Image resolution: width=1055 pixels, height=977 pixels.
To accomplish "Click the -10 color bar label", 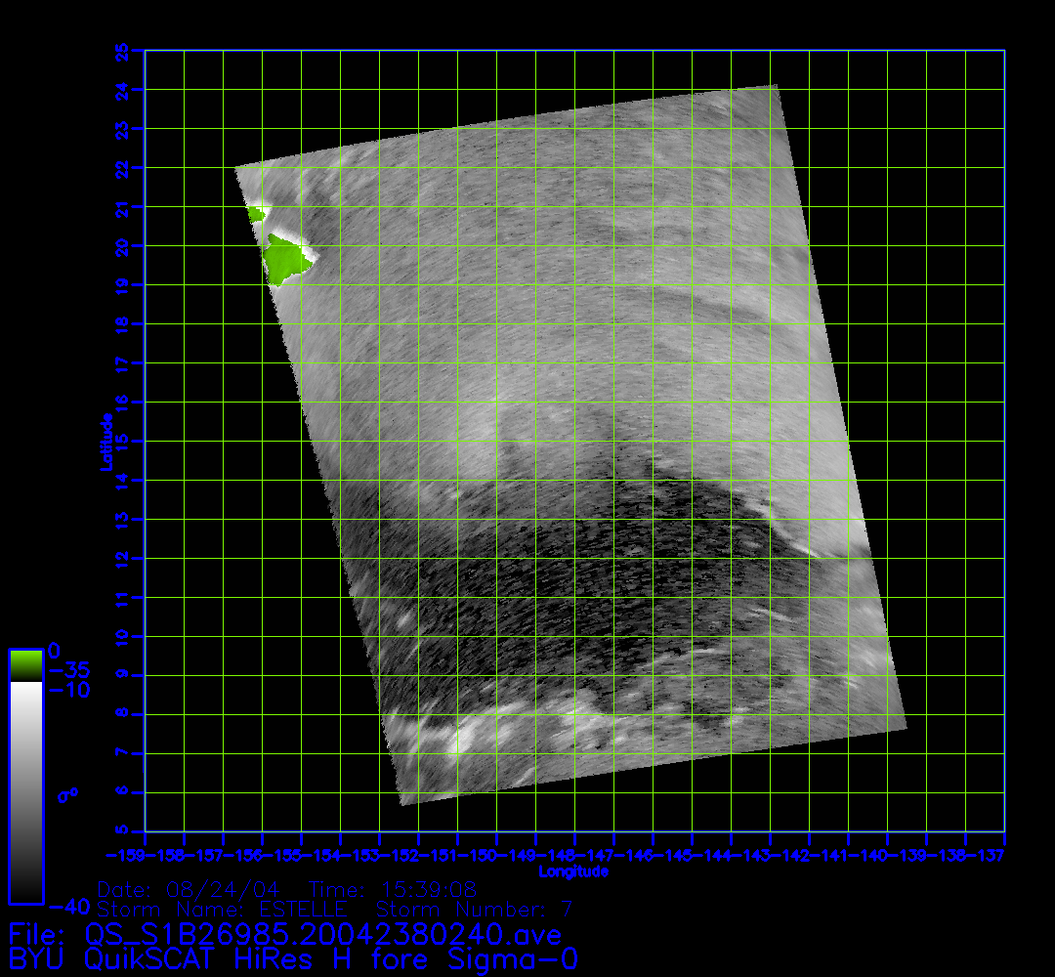I will pos(67,690).
